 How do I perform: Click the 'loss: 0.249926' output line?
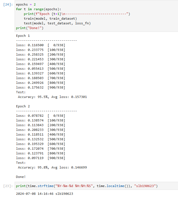[x=41, y=83]
